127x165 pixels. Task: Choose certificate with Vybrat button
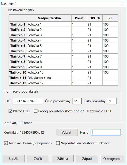[x=67, y=132]
